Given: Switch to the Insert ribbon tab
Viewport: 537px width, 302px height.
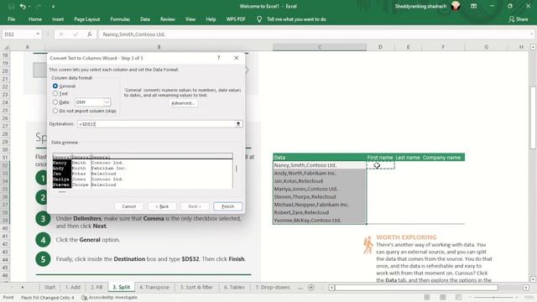Looking at the screenshot, I should 58,19.
